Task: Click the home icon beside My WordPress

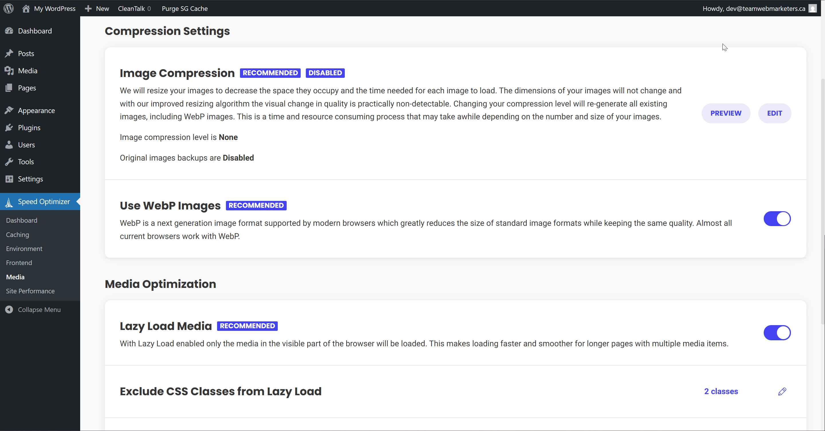Action: tap(26, 8)
